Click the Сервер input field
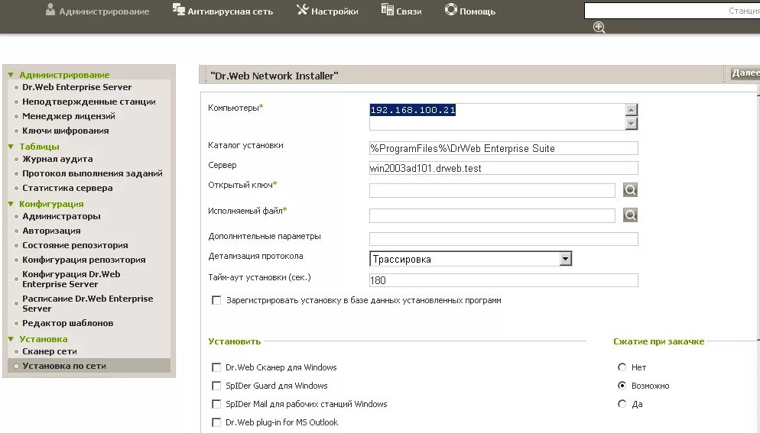 [504, 168]
